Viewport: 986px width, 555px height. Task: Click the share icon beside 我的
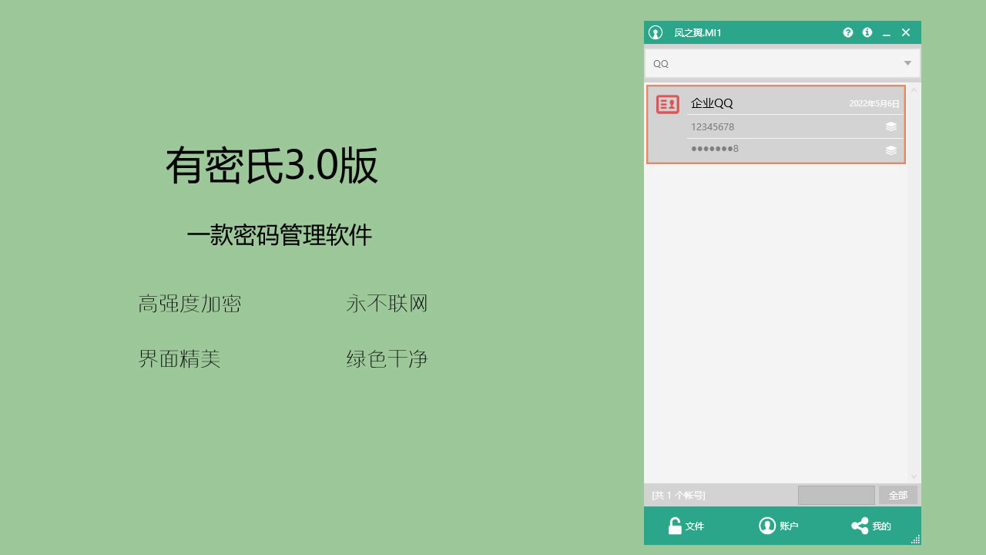coord(860,526)
